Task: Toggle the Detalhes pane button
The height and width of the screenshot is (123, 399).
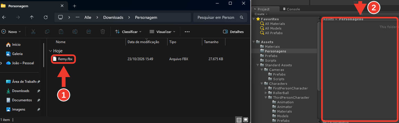Action: pos(233,32)
